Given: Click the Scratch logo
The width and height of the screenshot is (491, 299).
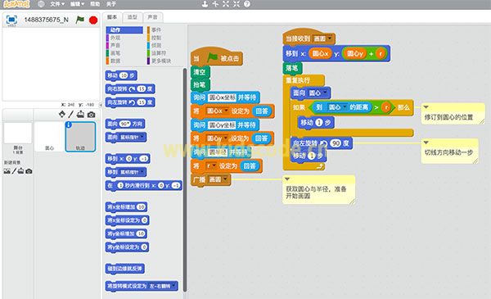Looking at the screenshot, I should pos(16,4).
